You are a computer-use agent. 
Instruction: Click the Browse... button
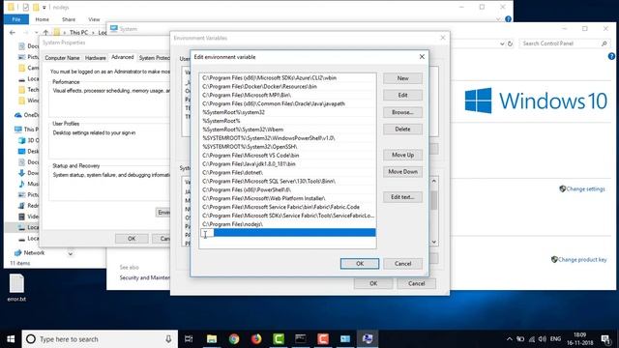click(x=402, y=112)
